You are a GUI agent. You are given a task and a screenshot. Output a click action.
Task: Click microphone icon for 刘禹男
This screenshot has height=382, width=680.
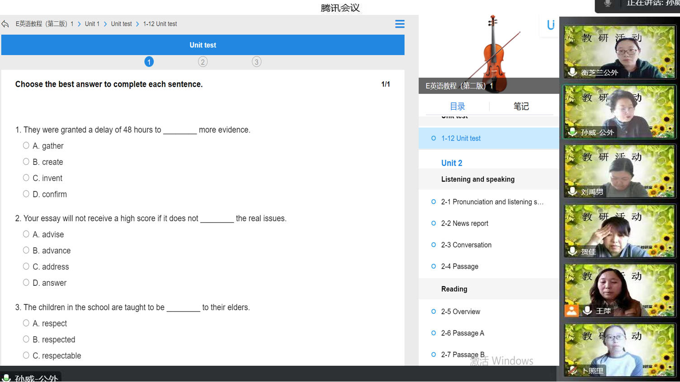572,191
